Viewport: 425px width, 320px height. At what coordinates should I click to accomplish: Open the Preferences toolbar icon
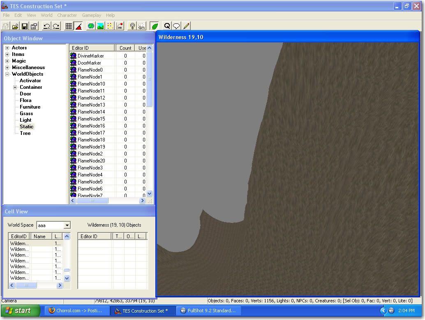(34, 26)
